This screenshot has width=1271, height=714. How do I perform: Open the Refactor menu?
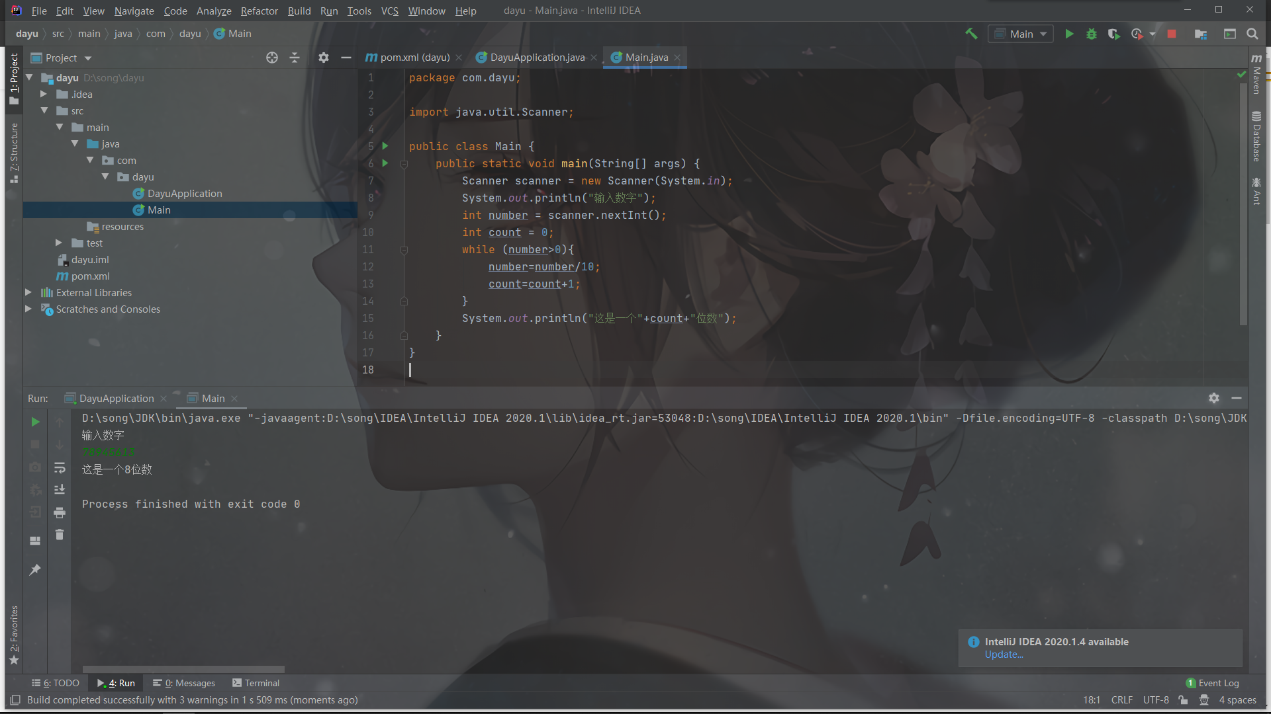pyautogui.click(x=259, y=11)
